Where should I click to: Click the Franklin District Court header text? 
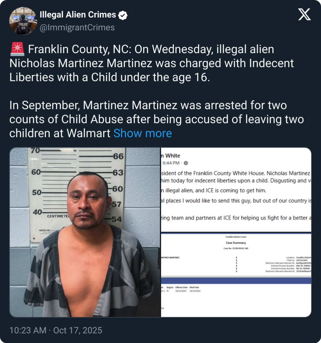pyautogui.click(x=236, y=237)
